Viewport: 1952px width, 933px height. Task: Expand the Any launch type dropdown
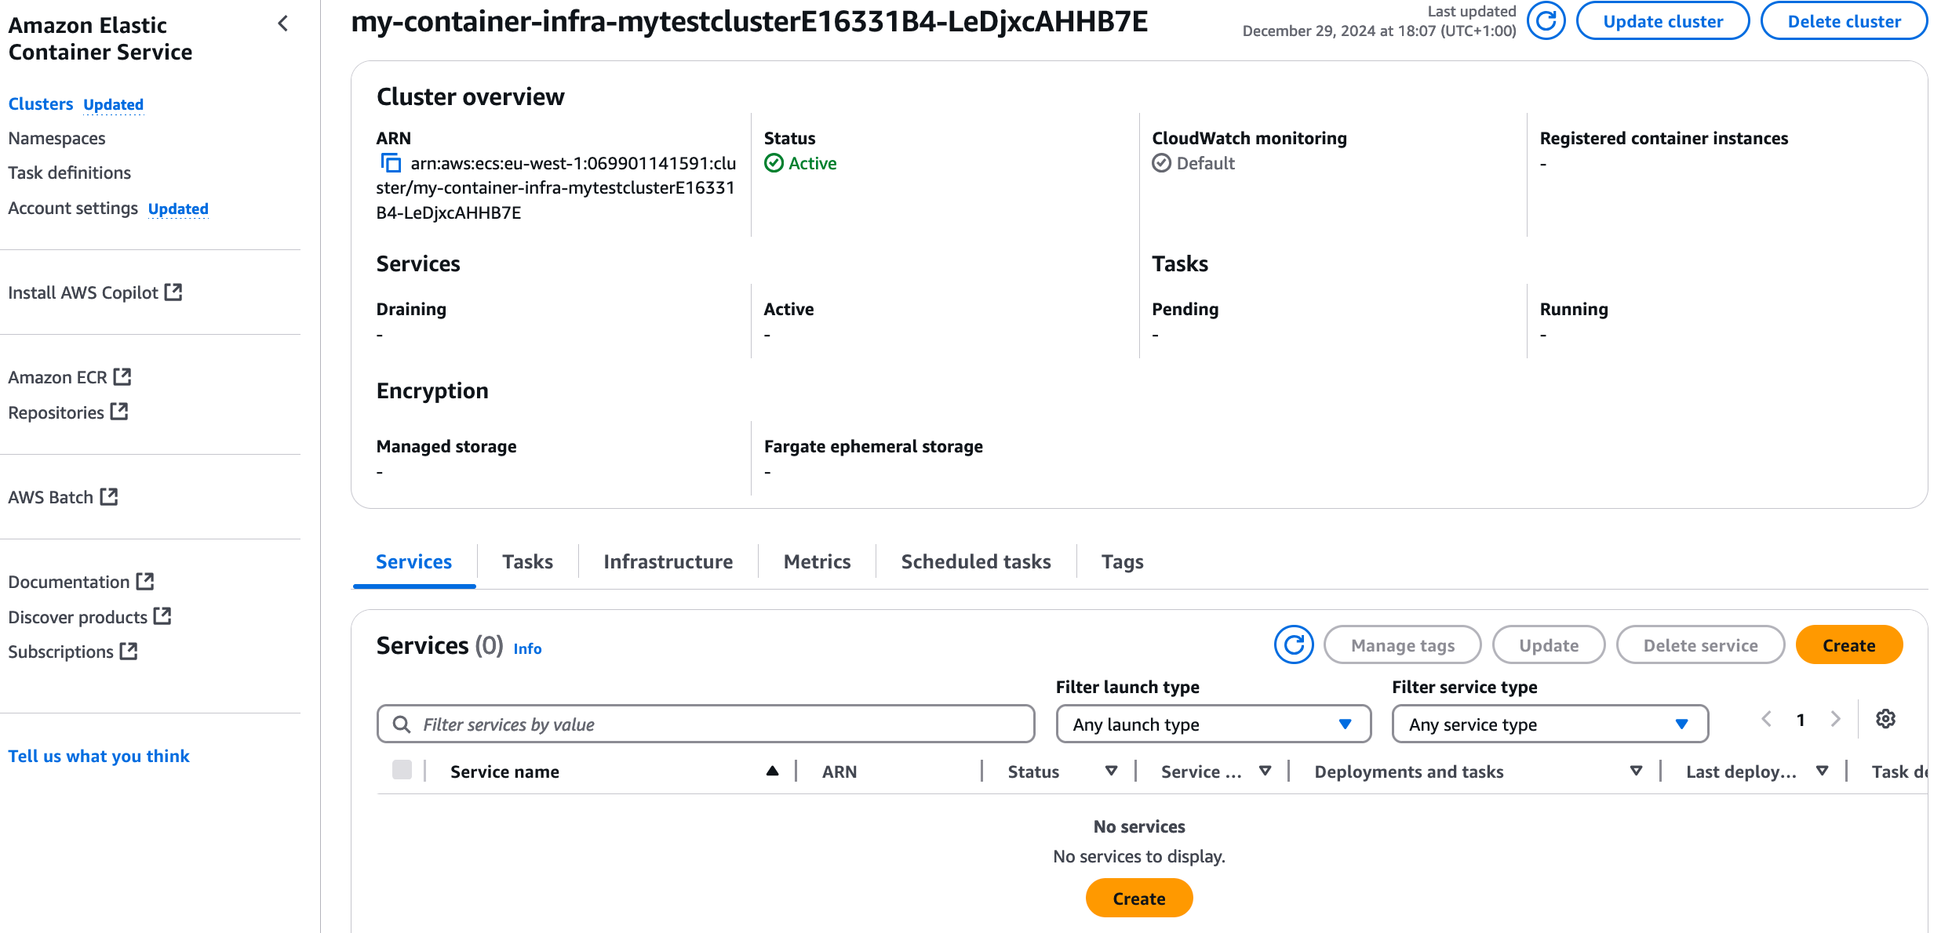pyautogui.click(x=1213, y=724)
